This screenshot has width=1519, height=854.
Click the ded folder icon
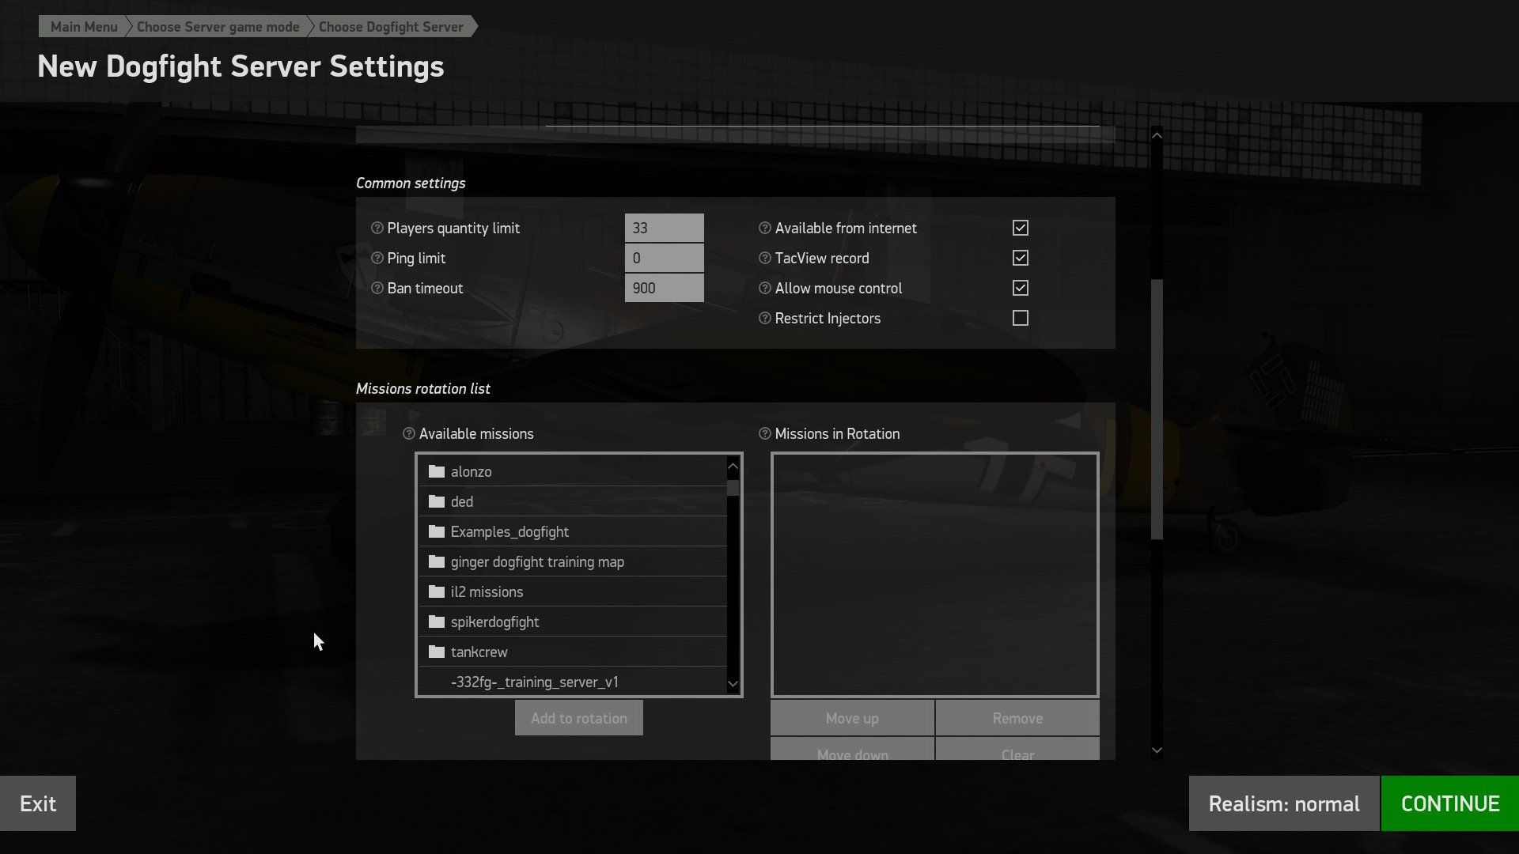437,501
